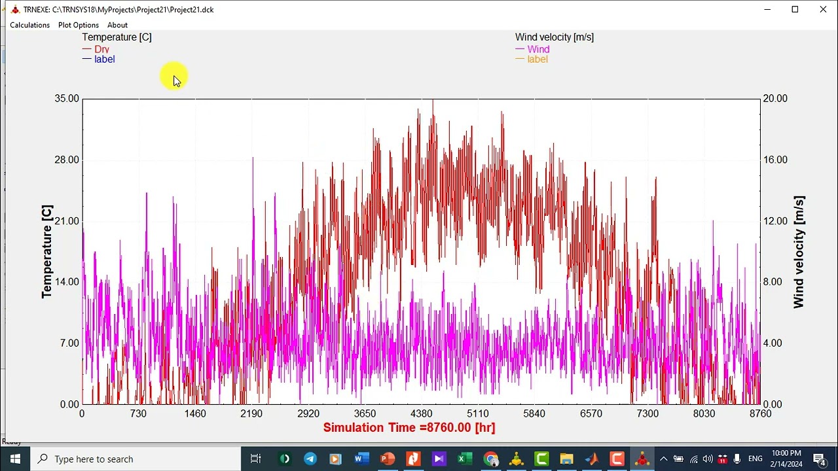The image size is (838, 471).
Task: Click the 8760 tick on time axis
Action: [x=761, y=413]
